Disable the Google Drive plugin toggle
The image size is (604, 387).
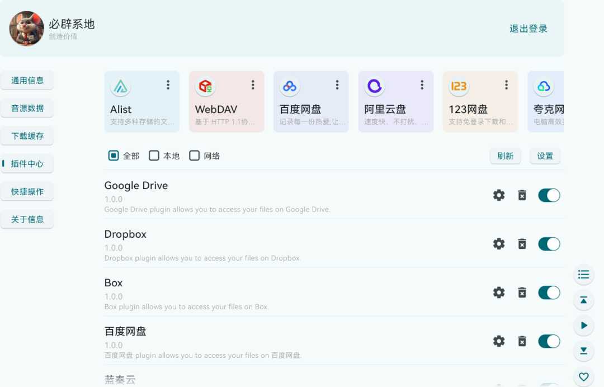pyautogui.click(x=549, y=195)
